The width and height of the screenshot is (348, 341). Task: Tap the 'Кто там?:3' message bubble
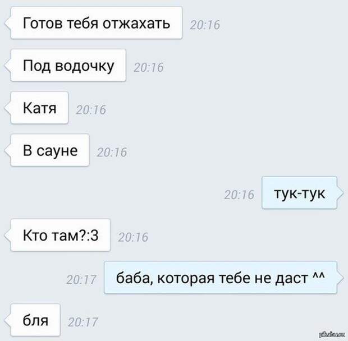click(61, 235)
